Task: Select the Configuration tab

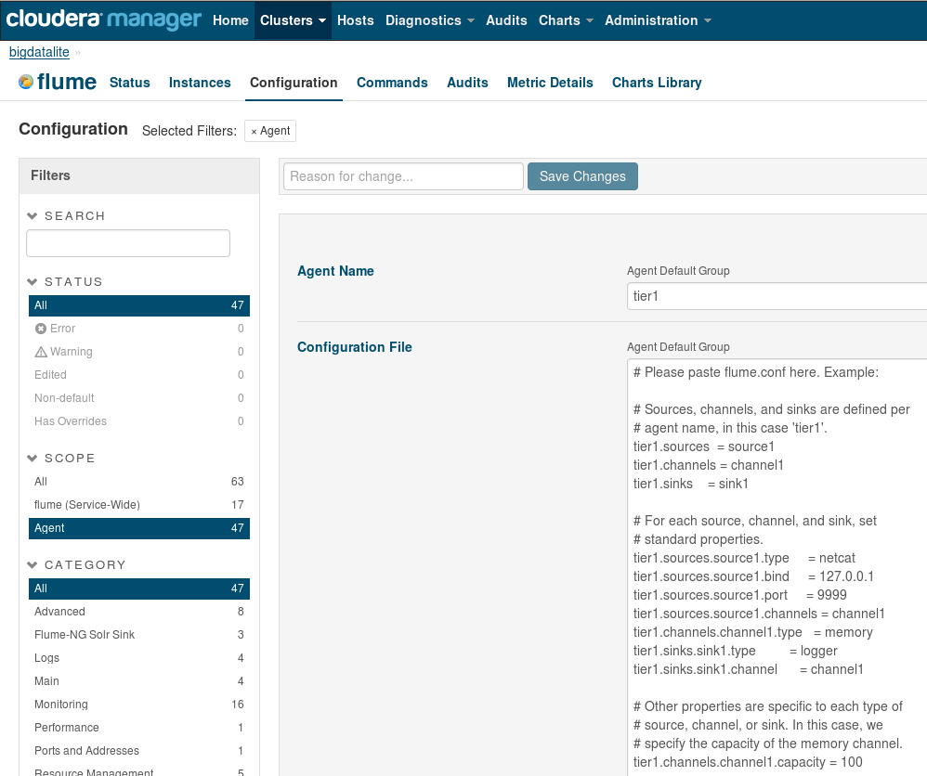Action: pyautogui.click(x=294, y=83)
